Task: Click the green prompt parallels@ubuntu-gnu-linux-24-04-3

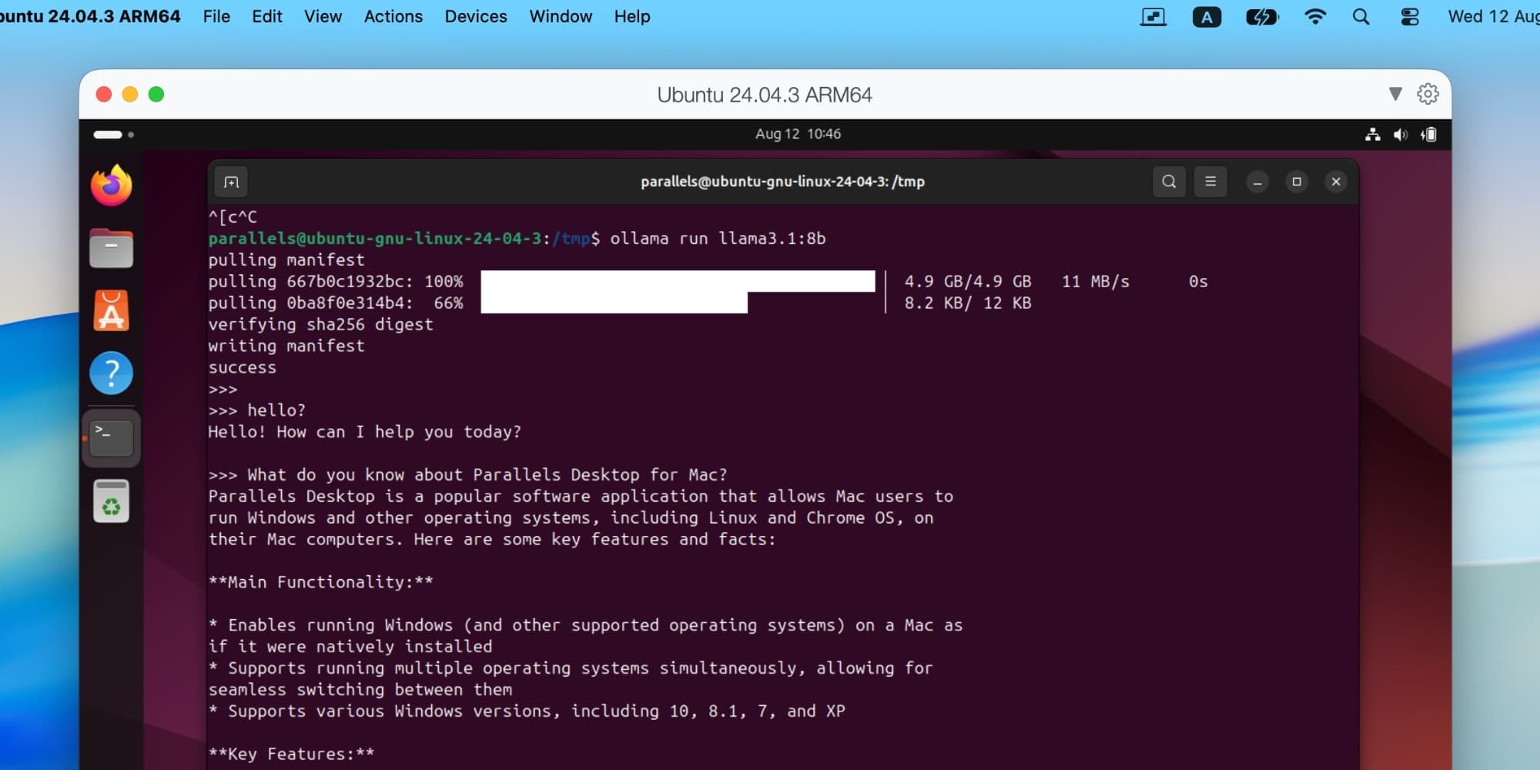Action: [x=375, y=239]
